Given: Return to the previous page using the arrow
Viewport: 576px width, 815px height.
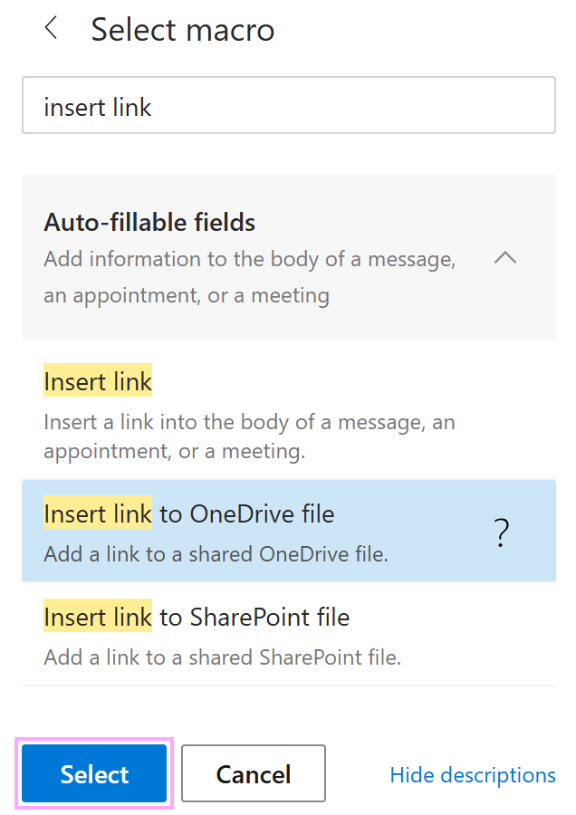Looking at the screenshot, I should [x=51, y=28].
